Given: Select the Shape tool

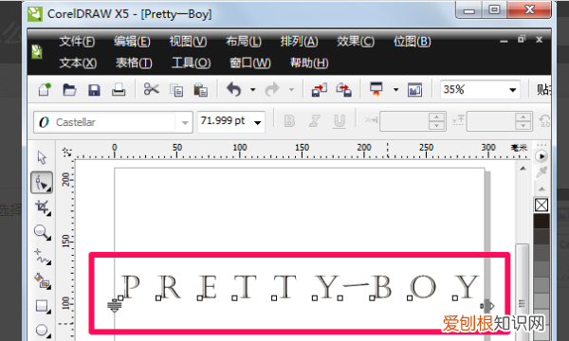Looking at the screenshot, I should [42, 182].
